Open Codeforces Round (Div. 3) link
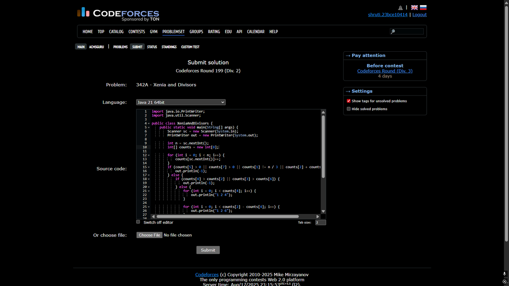Viewport: 509px width, 286px height. point(385,71)
